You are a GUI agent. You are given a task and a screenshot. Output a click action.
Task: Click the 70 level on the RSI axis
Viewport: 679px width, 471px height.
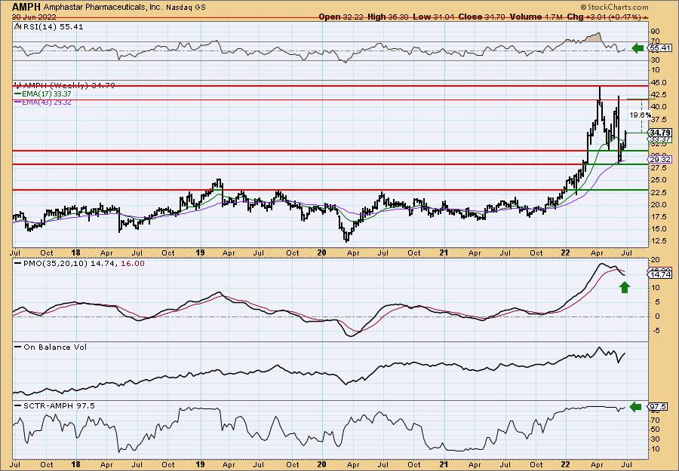tap(655, 41)
